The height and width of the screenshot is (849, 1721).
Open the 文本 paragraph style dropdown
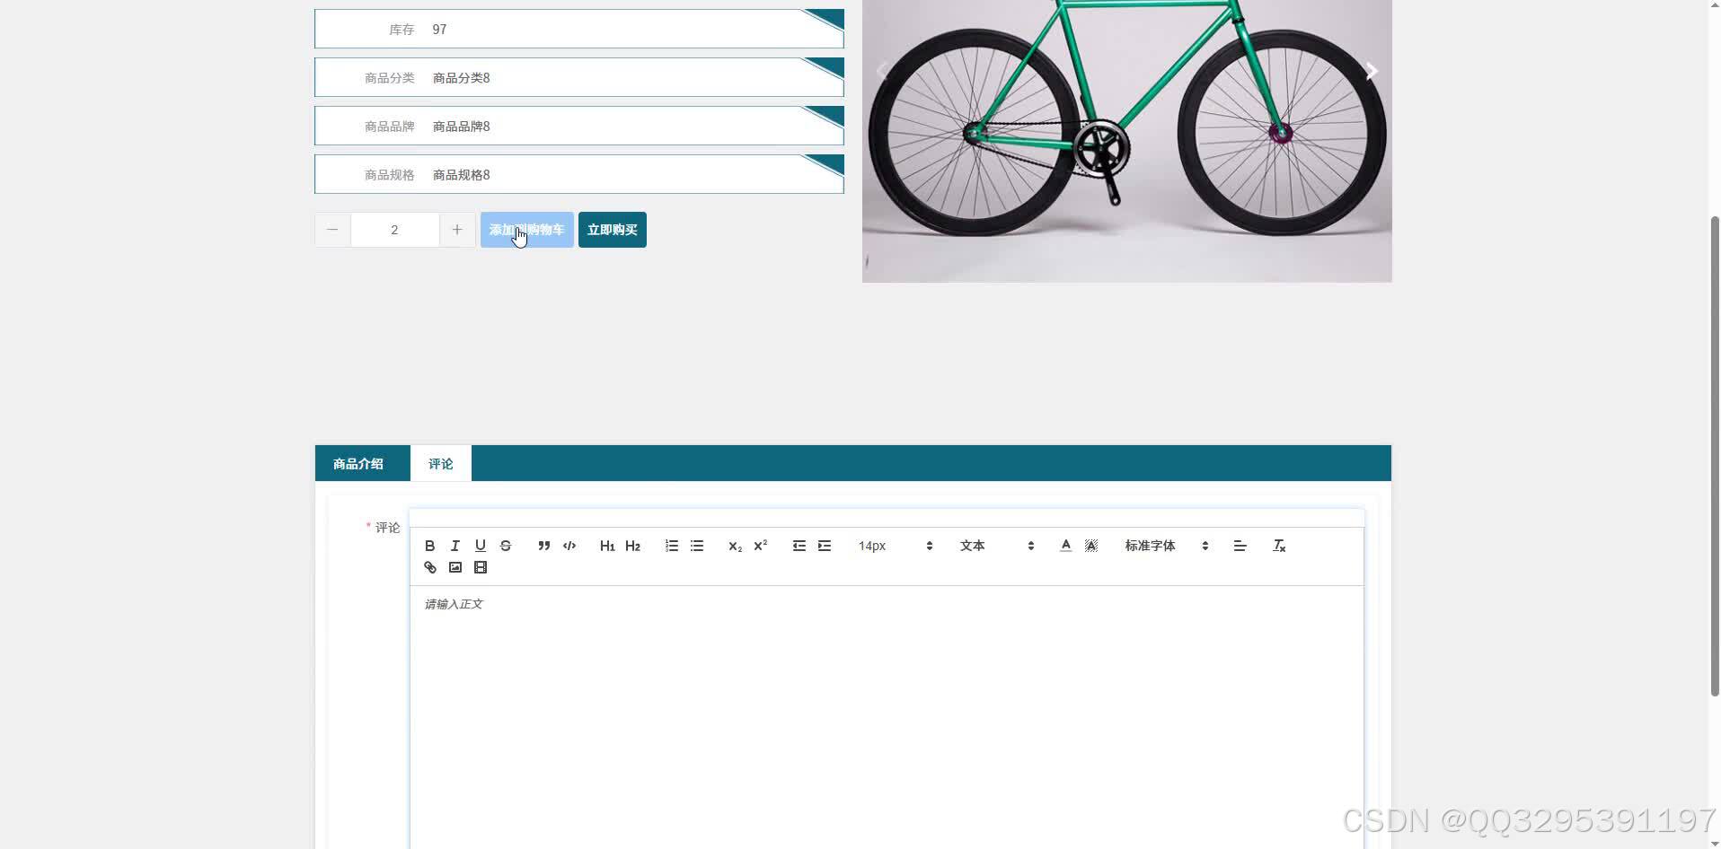(997, 546)
